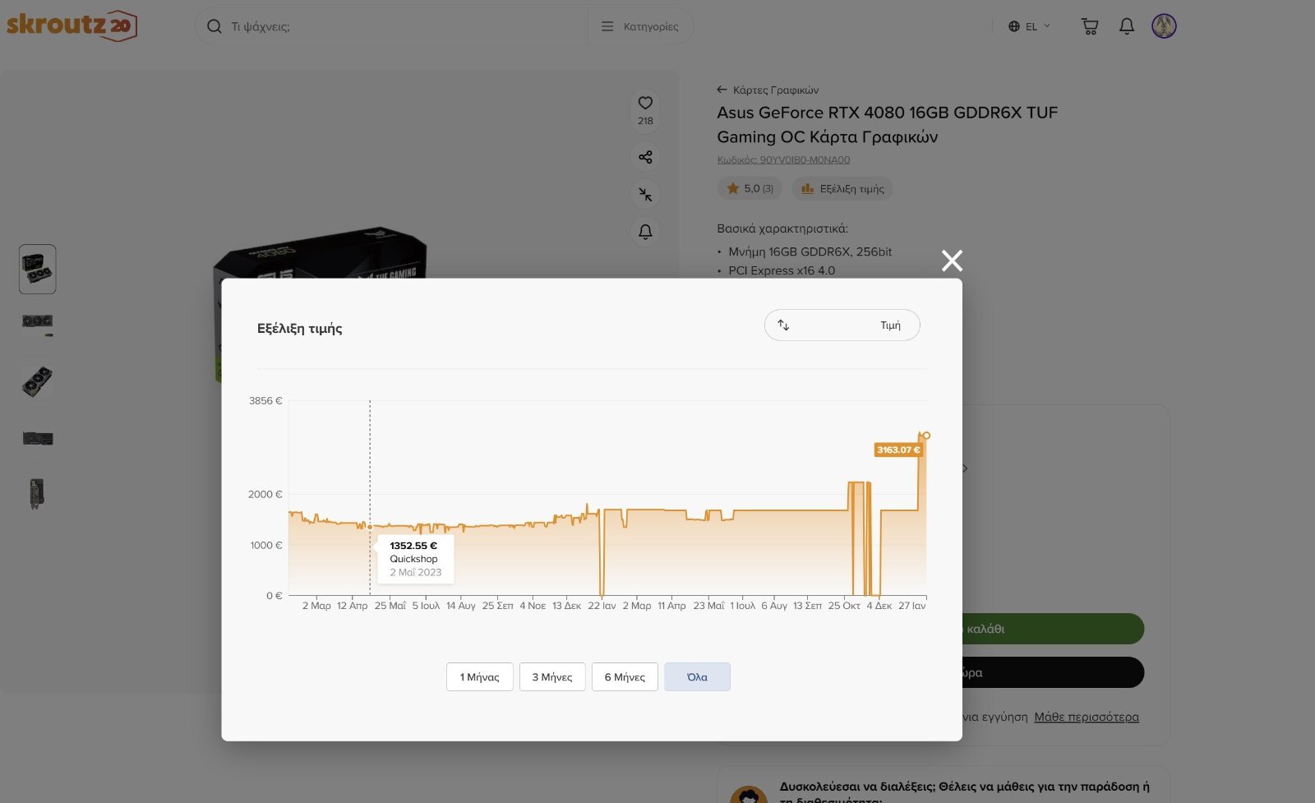Click product code 90YV0IB0-M0NA00
Screen dimensions: 1315x803
783,159
